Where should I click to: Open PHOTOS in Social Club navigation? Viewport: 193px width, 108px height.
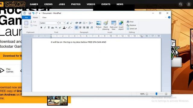click(x=76, y=4)
